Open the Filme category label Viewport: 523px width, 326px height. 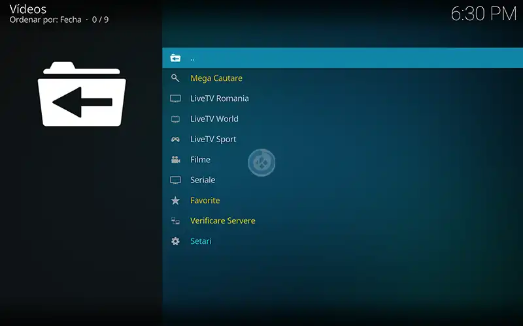click(200, 160)
